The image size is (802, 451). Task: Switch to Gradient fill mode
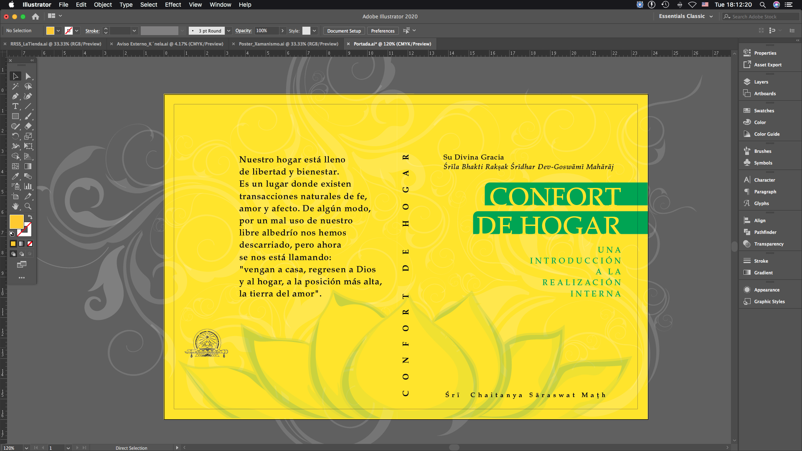coord(21,244)
